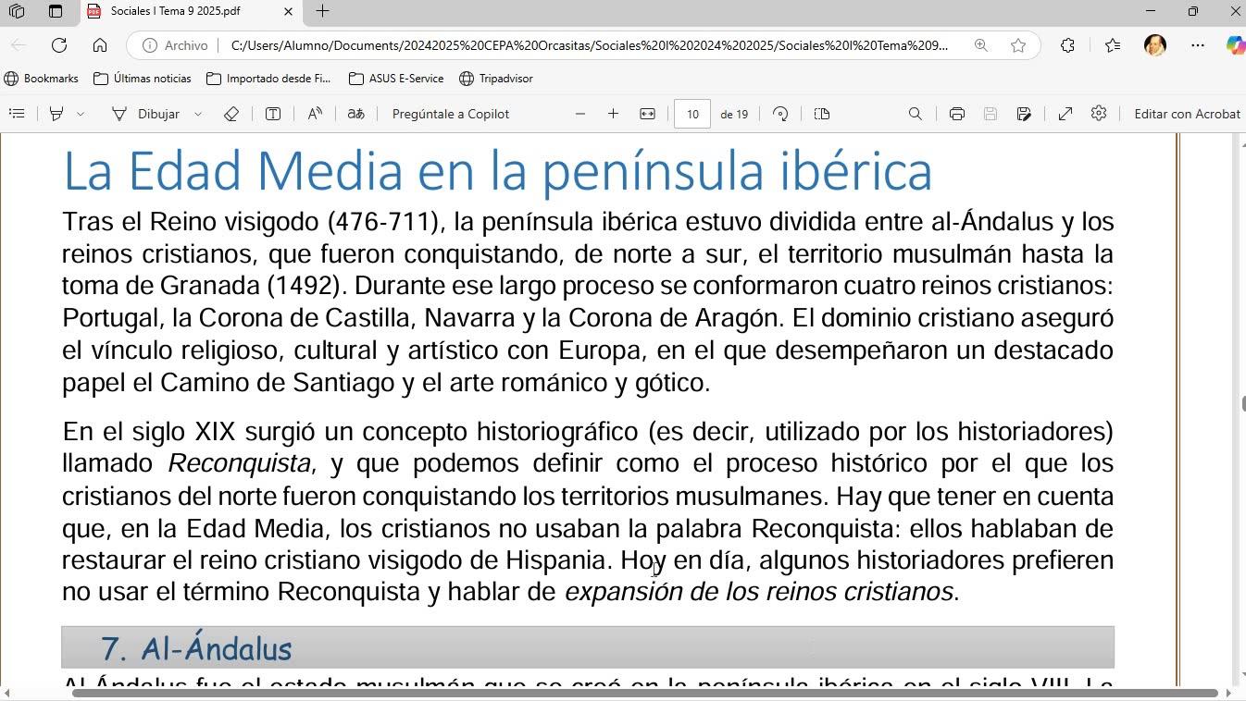Toggle fit to width view
1246x701 pixels.
647,114
